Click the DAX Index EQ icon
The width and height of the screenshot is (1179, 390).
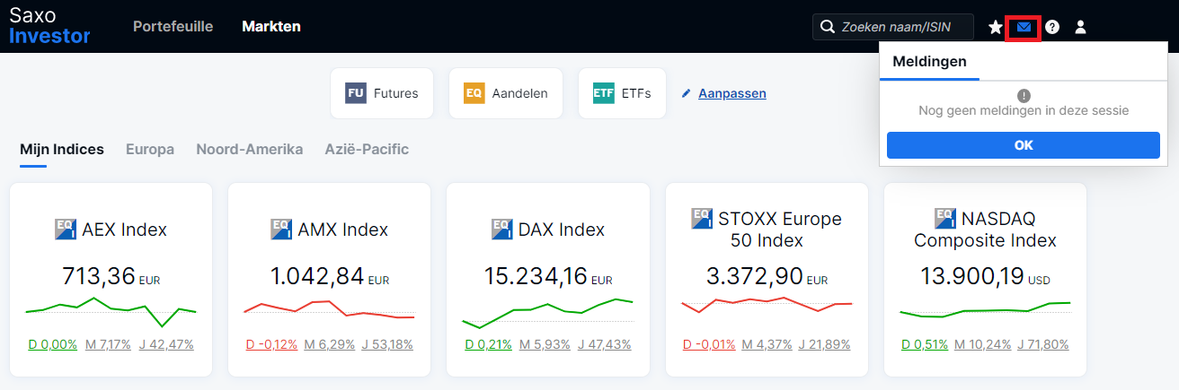pyautogui.click(x=502, y=229)
